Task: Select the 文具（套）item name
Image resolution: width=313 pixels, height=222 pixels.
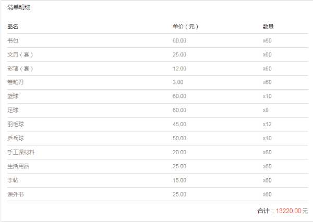Action: (x=20, y=54)
